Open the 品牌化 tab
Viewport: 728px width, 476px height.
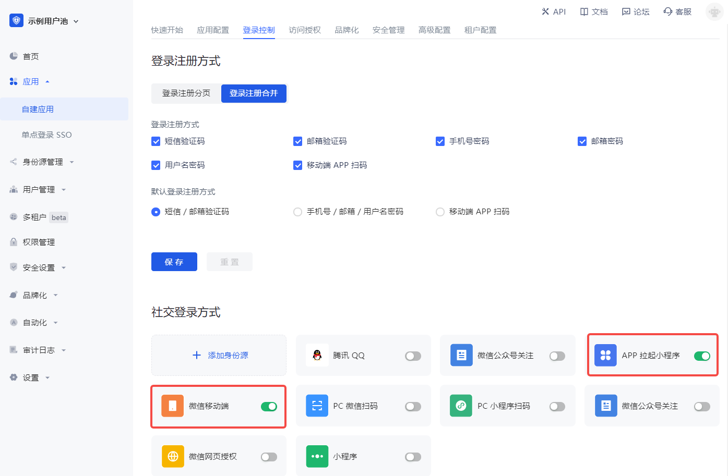(x=347, y=30)
